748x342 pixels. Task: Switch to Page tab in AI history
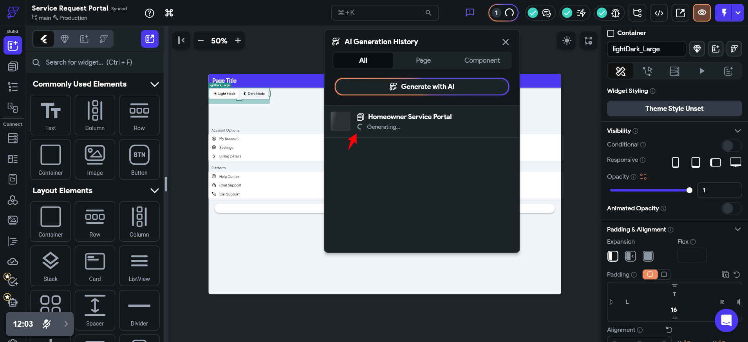pos(423,60)
